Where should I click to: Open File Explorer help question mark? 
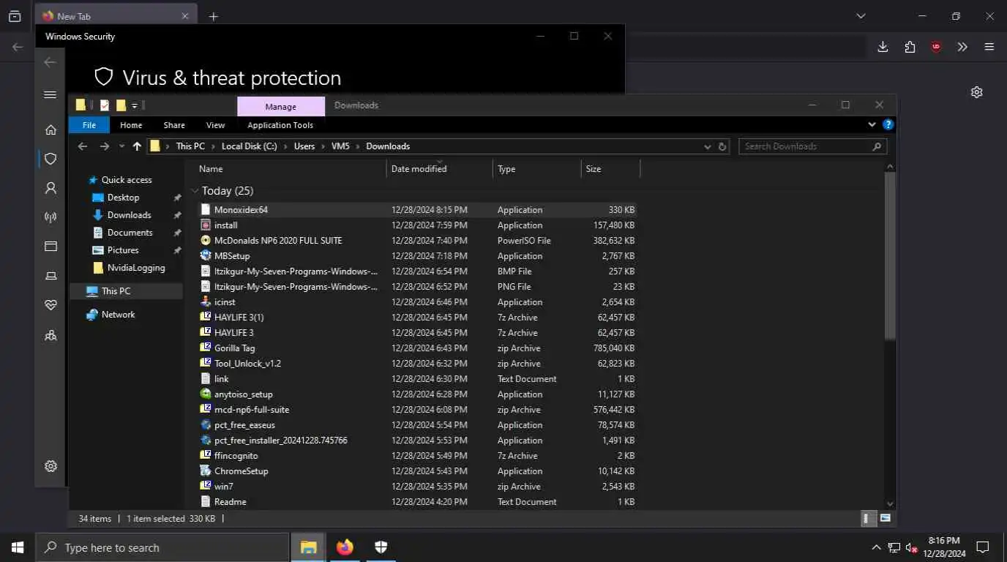tap(888, 125)
